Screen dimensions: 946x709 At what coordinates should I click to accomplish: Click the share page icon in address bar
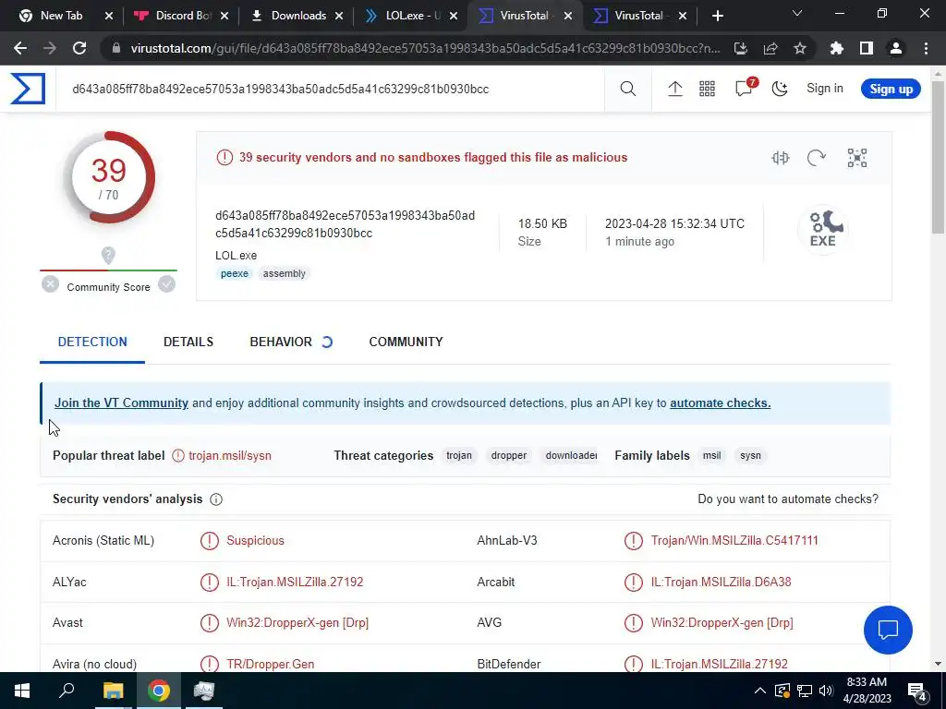click(770, 48)
